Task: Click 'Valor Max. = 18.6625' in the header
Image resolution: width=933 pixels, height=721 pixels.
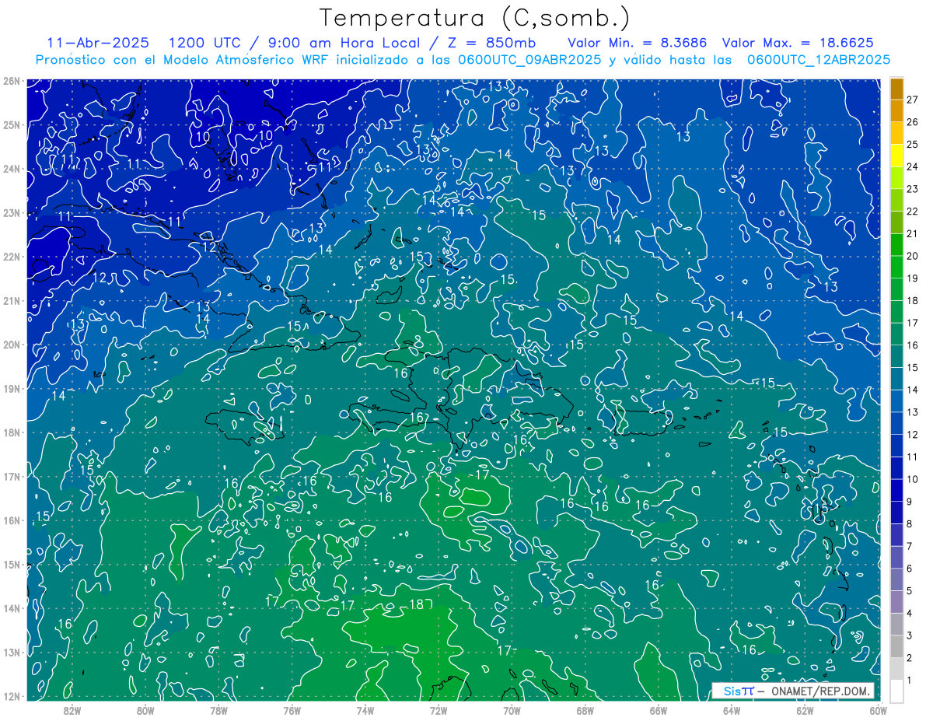Action: [x=798, y=43]
